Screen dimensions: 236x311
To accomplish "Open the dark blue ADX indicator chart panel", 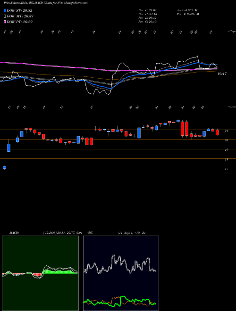I will (121, 273).
